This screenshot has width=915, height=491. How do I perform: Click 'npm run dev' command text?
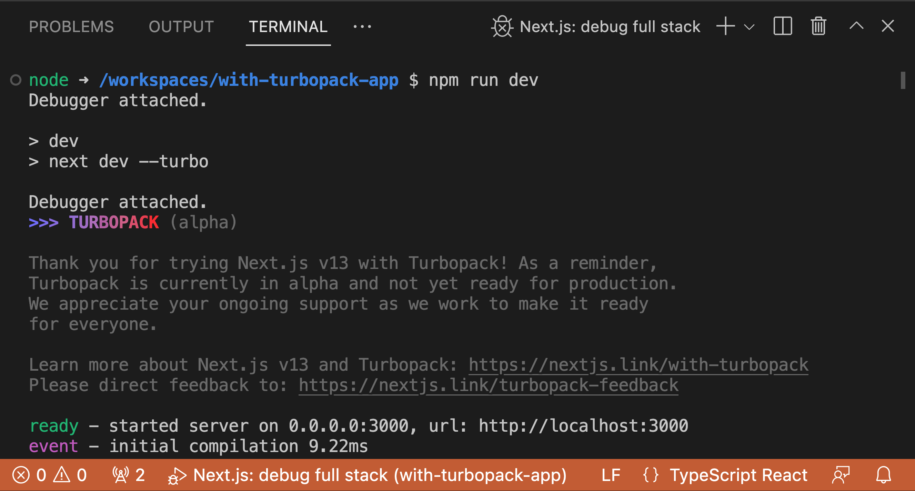(x=483, y=80)
